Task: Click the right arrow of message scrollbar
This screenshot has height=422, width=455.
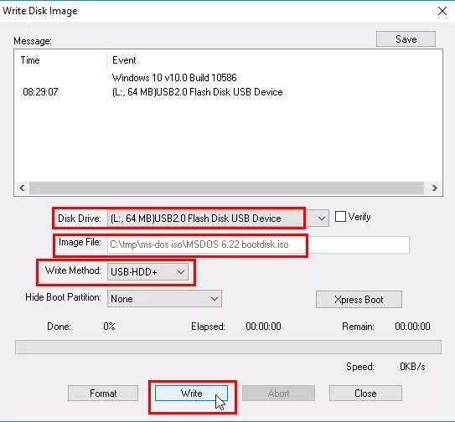Action: pos(434,188)
